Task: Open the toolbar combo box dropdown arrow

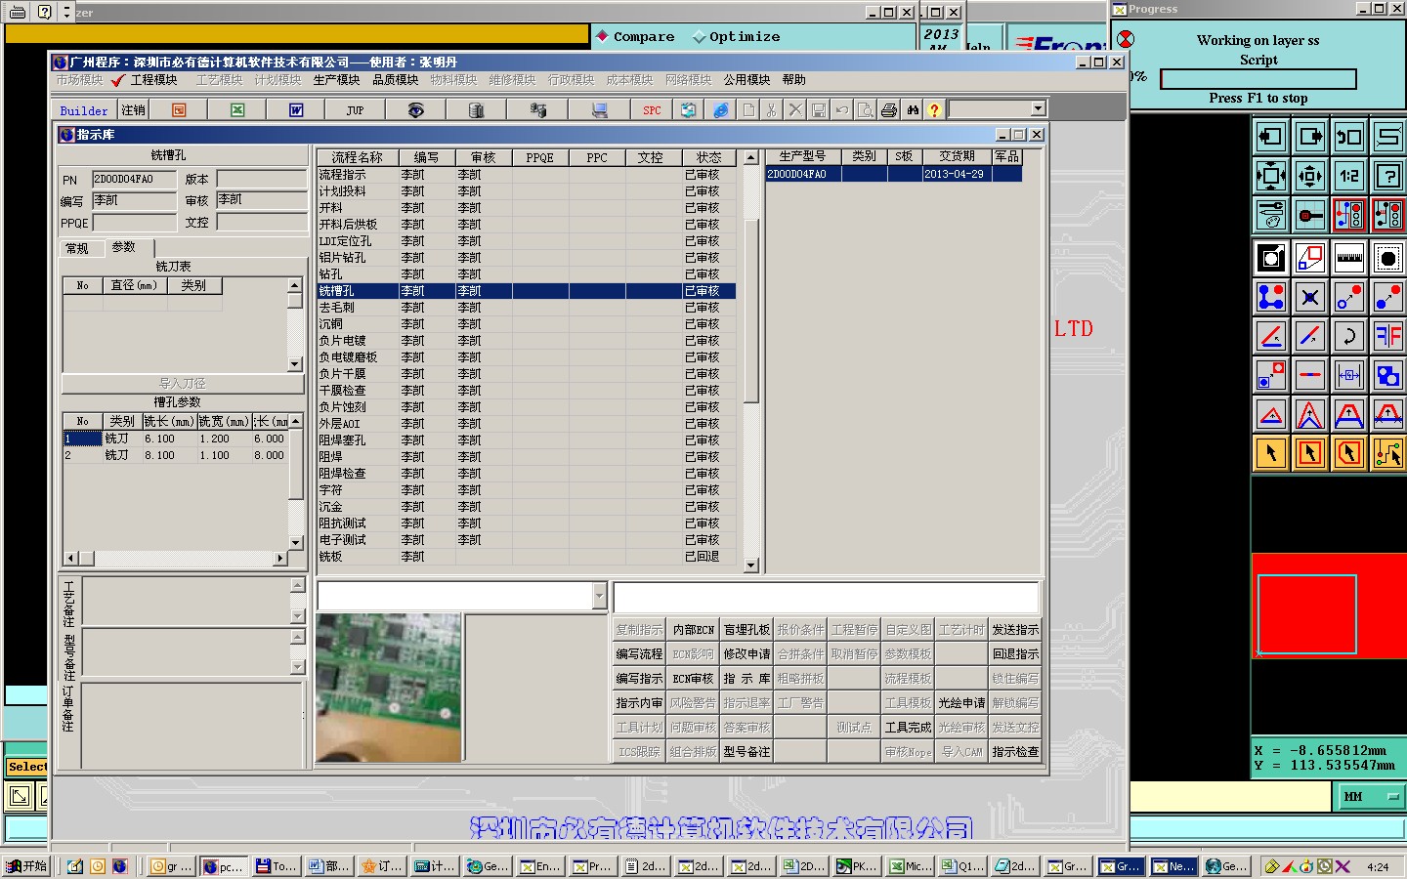Action: [1038, 109]
